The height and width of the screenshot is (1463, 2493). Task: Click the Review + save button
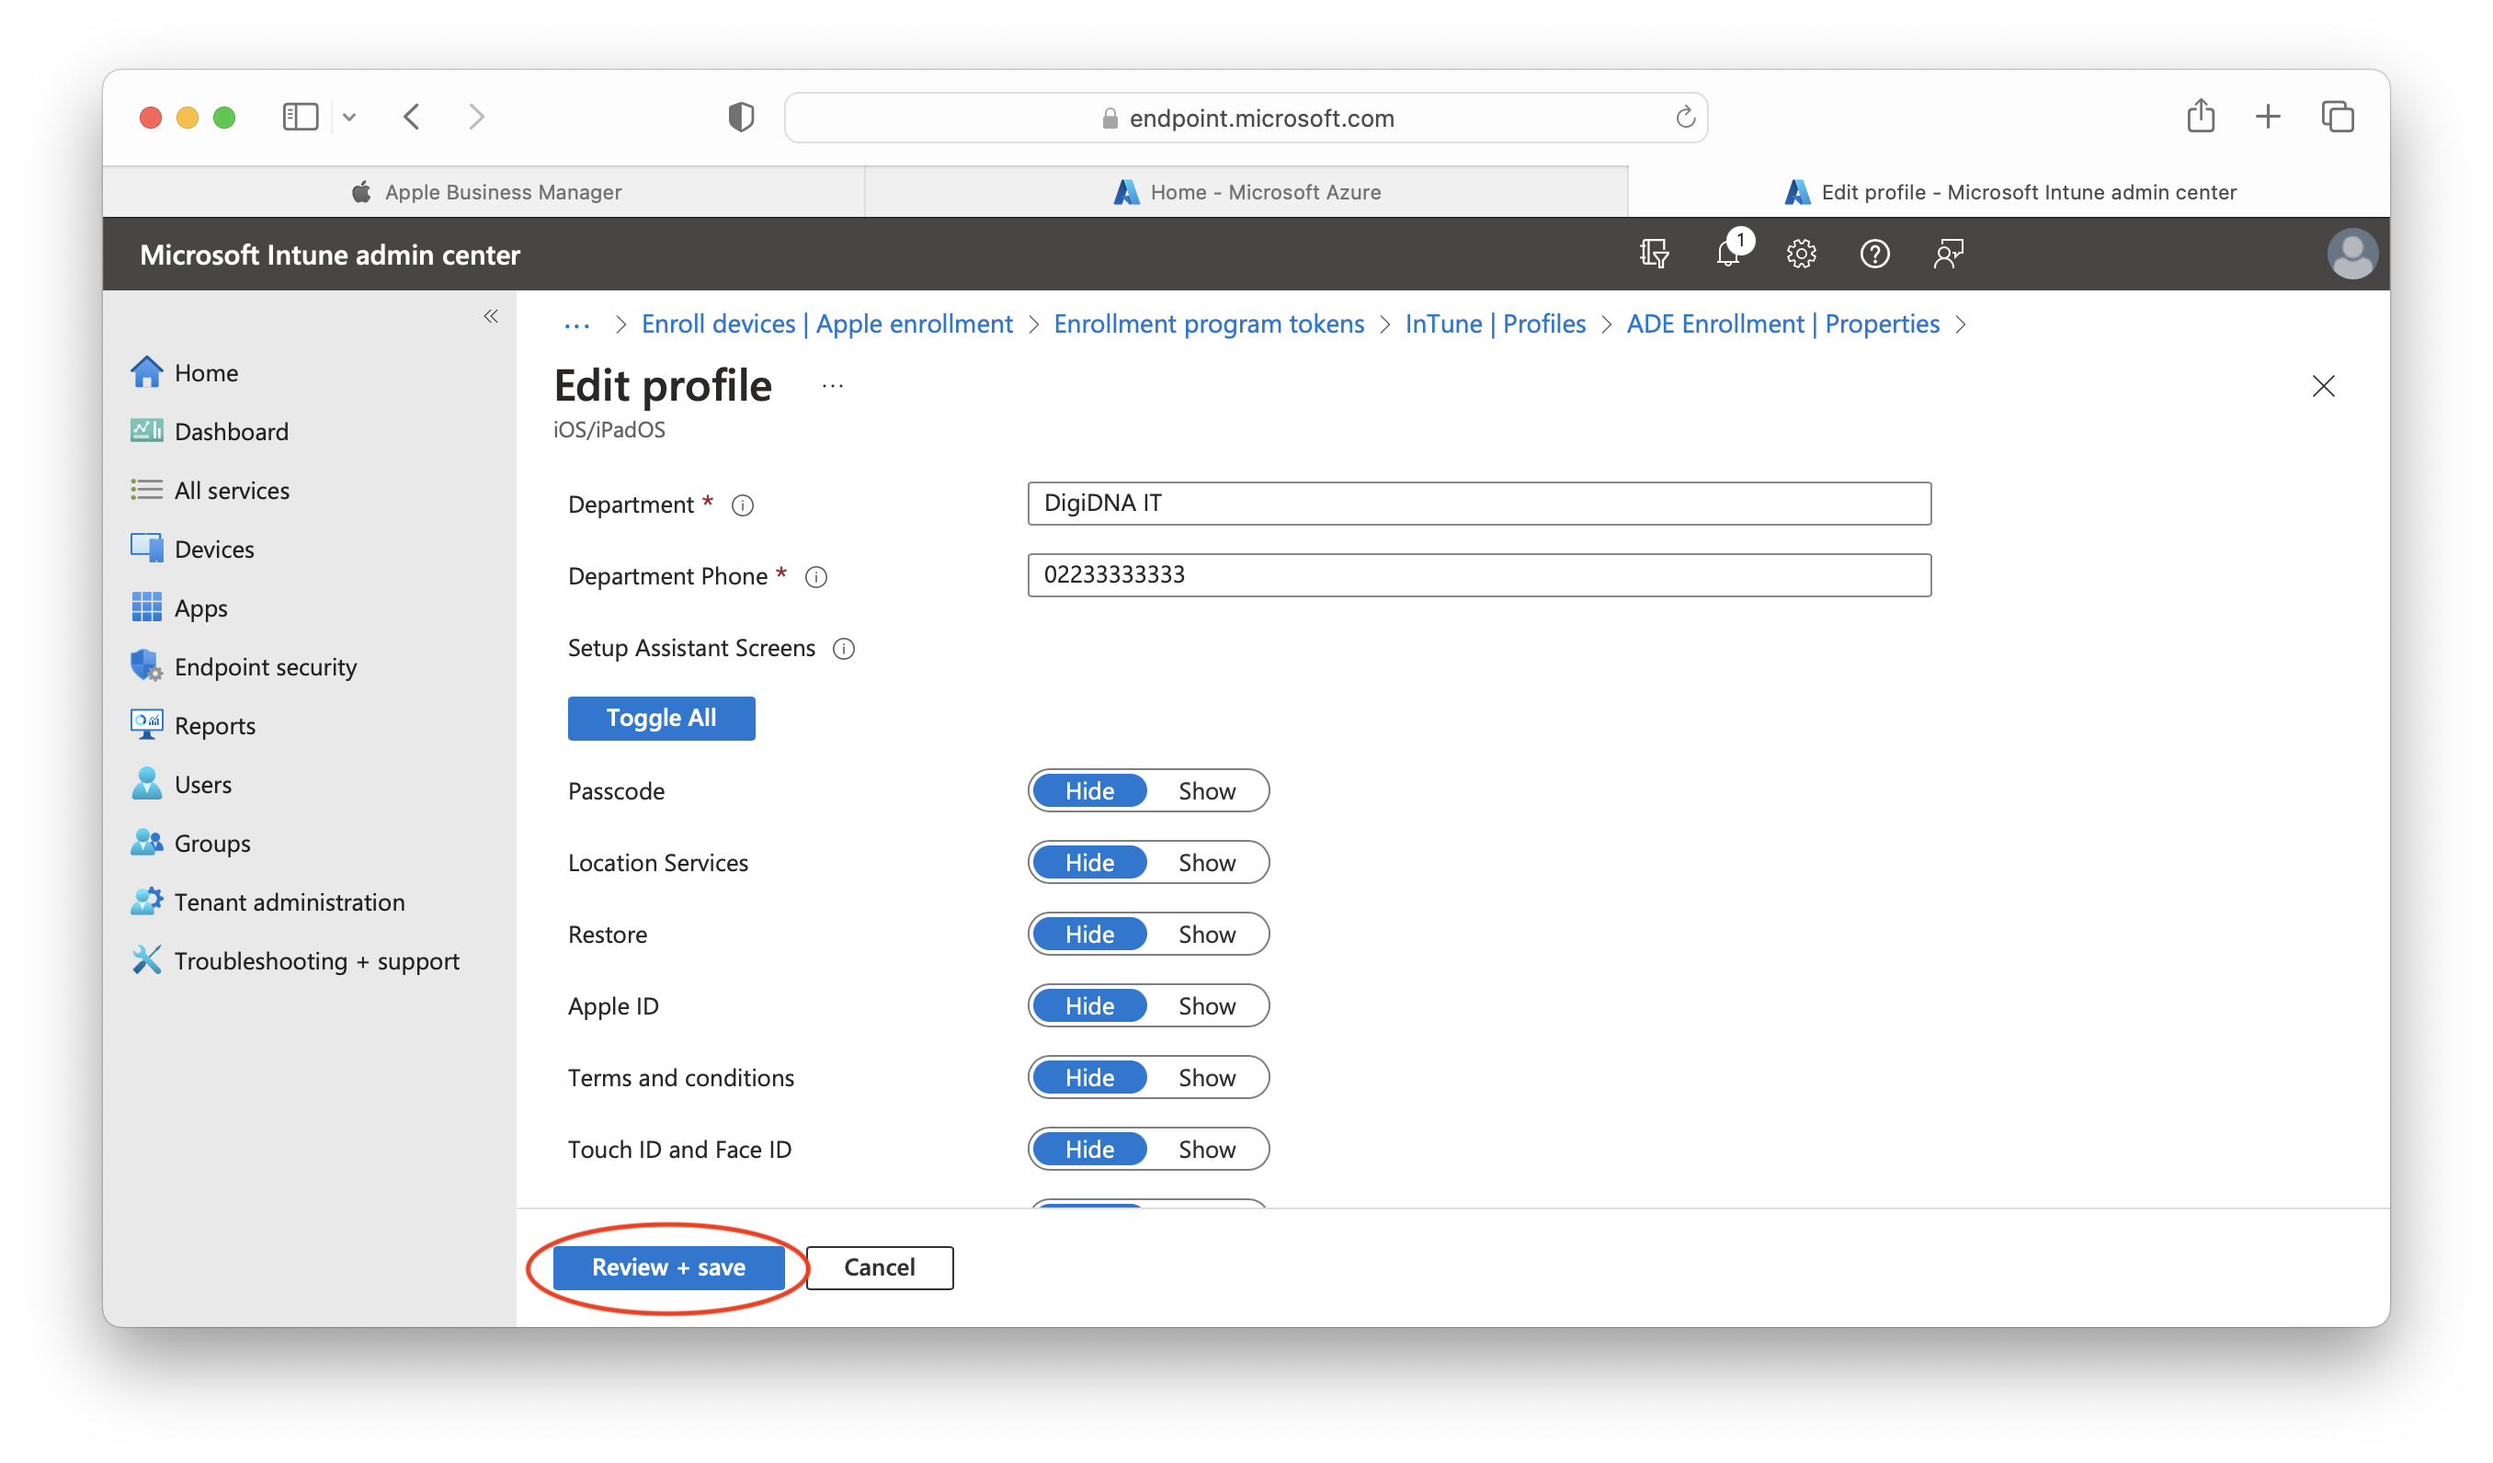[667, 1266]
